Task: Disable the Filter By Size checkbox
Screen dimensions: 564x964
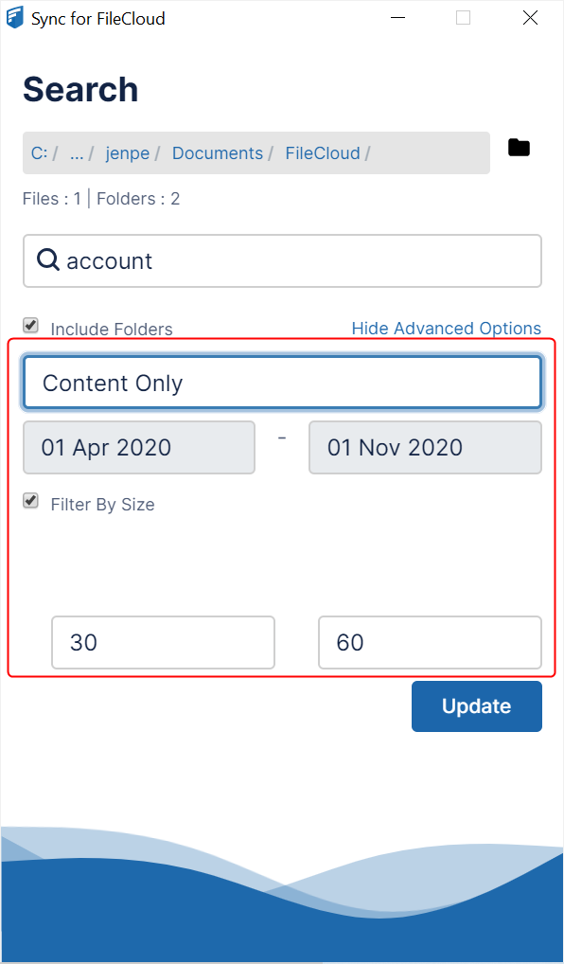Action: (x=29, y=500)
